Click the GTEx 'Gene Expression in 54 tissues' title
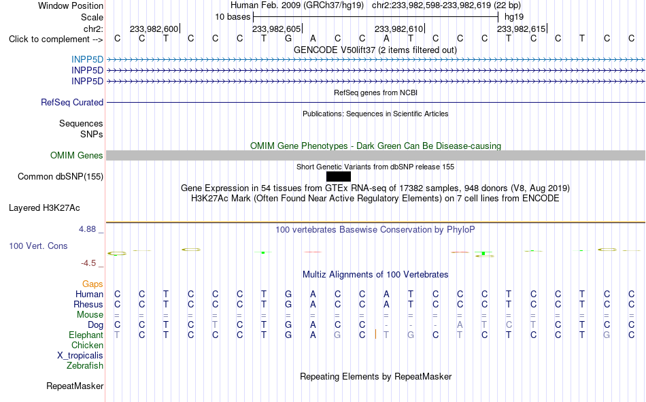The width and height of the screenshot is (646, 402). pyautogui.click(x=375, y=188)
